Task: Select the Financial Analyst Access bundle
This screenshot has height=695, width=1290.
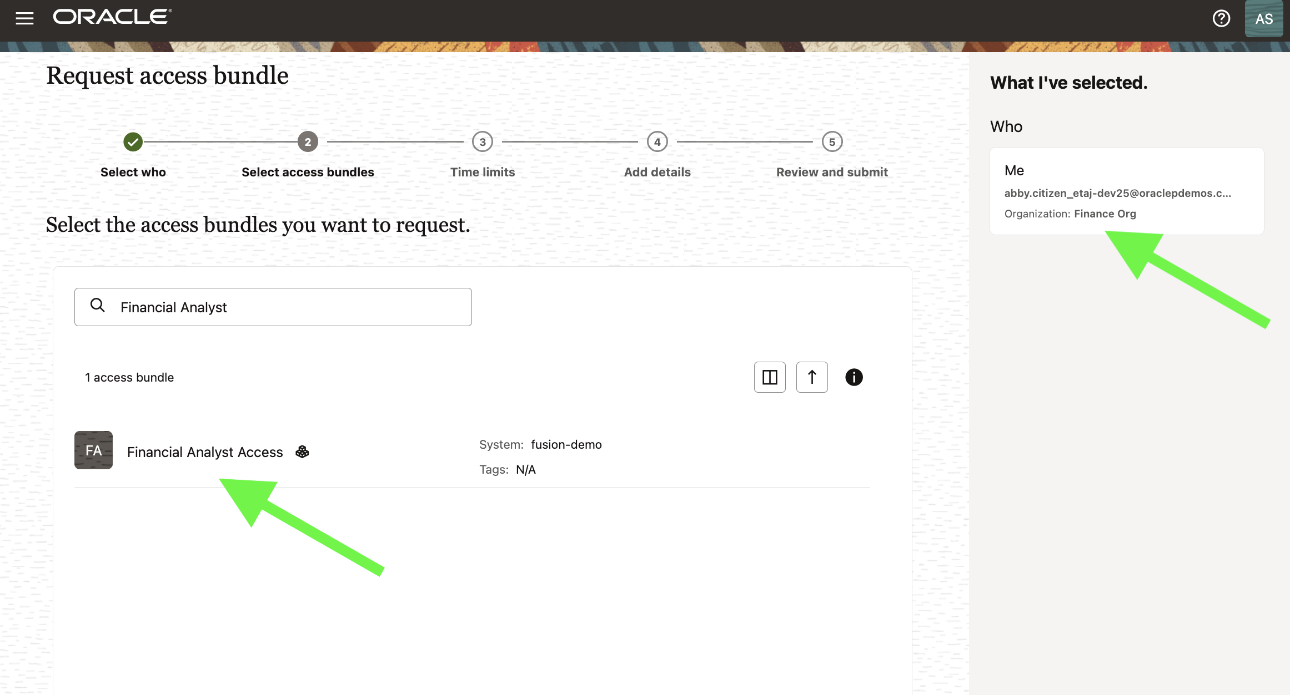Action: click(205, 452)
